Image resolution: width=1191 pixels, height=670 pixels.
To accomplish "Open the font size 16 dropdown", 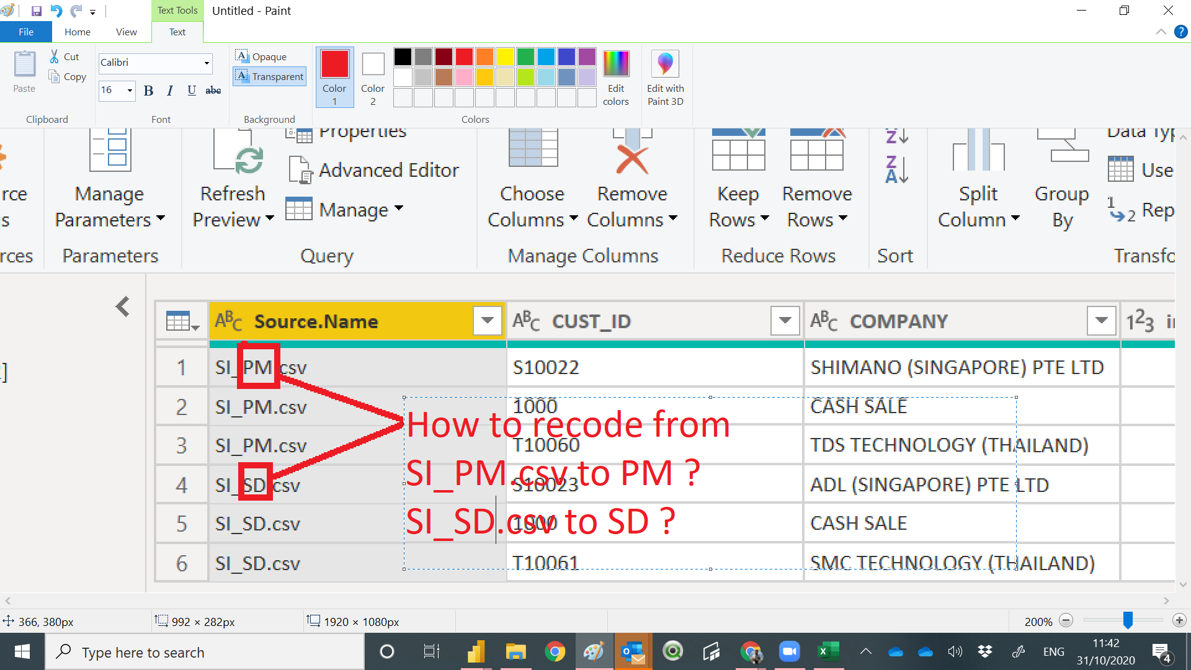I will [x=130, y=90].
